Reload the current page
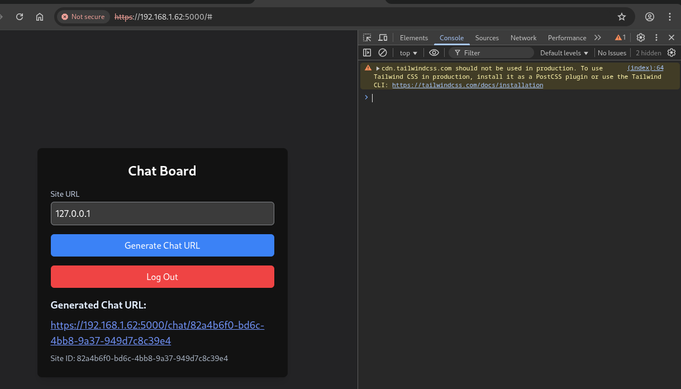 (20, 17)
